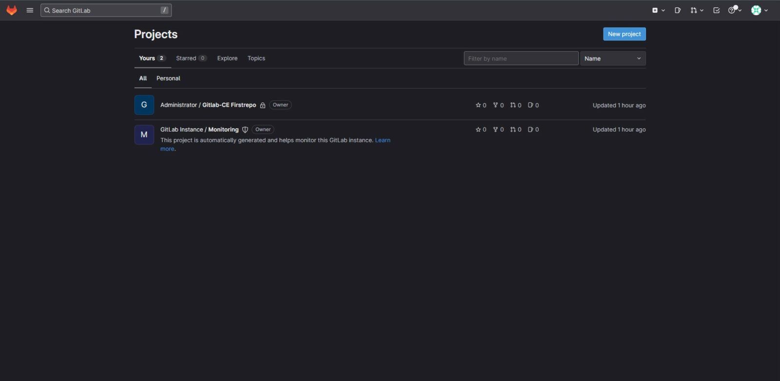780x381 pixels.
Task: Click the private lock icon on Gitlab-CE Firstrepo
Action: click(263, 105)
